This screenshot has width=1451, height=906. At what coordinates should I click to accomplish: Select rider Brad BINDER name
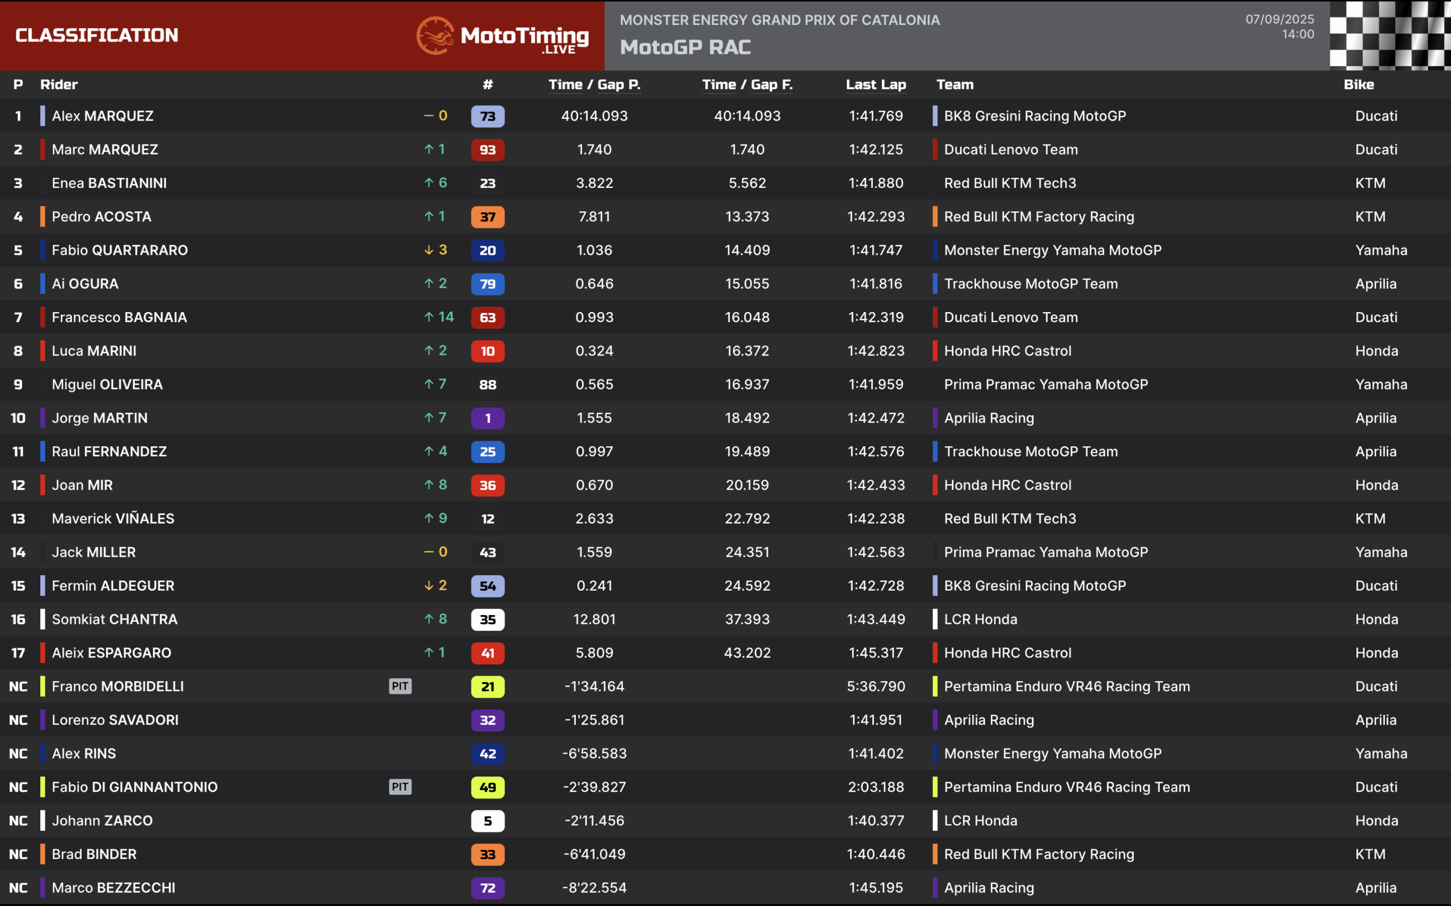tap(94, 854)
